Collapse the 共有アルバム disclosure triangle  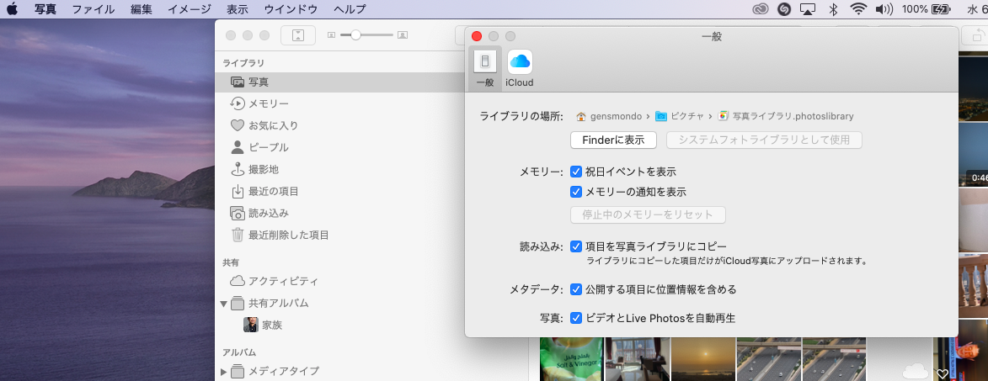pos(224,303)
